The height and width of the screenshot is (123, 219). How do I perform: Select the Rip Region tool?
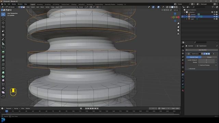[x=3, y=96]
